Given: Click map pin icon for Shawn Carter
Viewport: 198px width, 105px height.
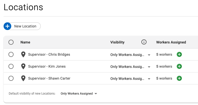Looking at the screenshot, I should point(23,78).
